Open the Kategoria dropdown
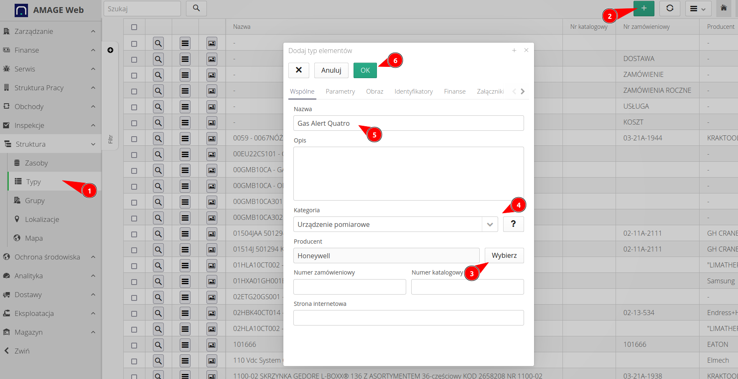 coord(489,224)
